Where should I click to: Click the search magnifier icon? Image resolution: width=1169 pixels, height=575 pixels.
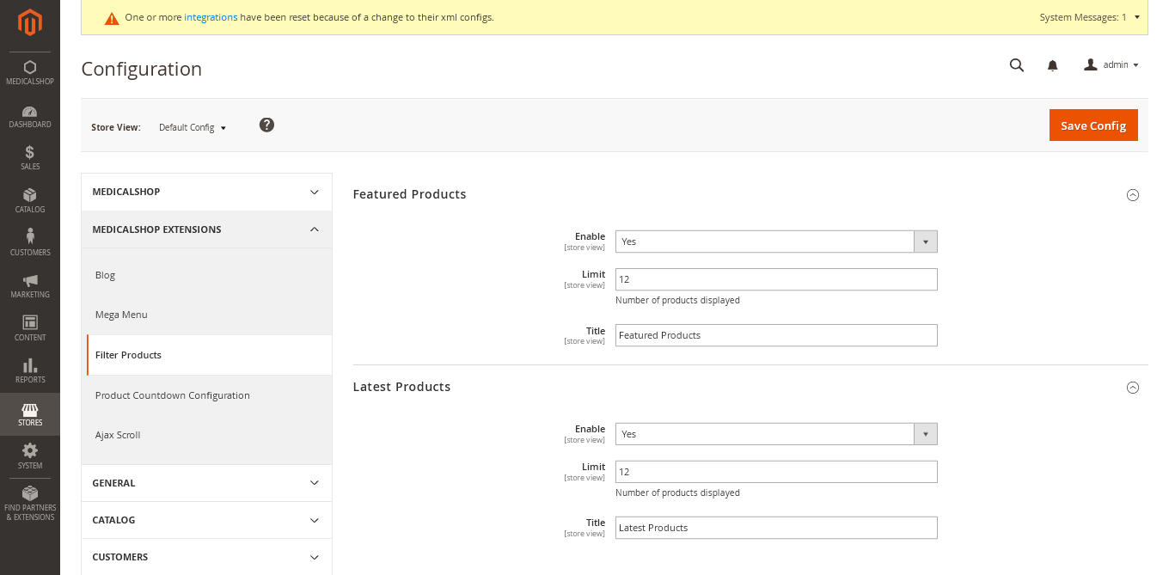1017,65
